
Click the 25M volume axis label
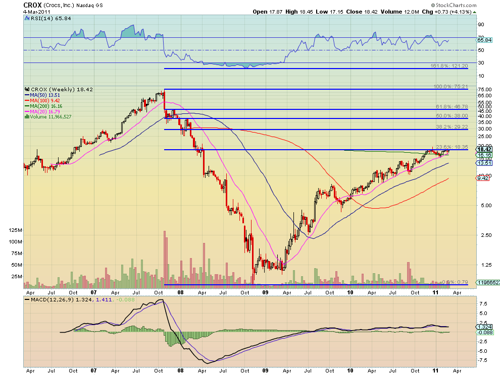17,276
